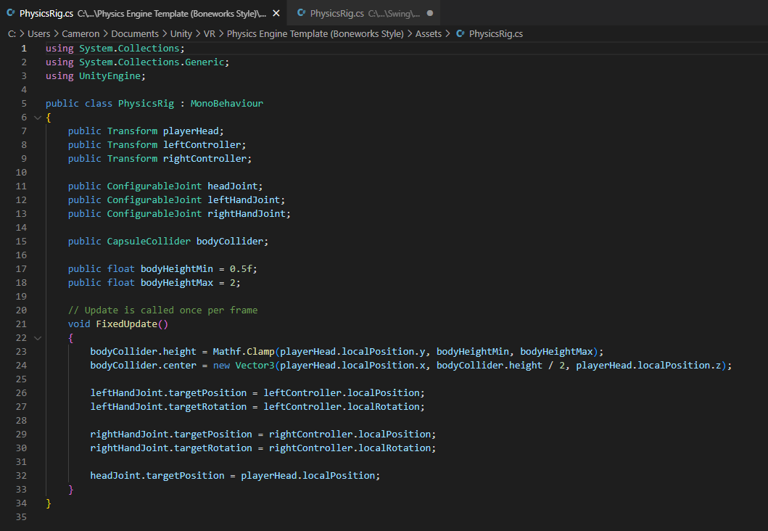
Task: Select the Physics Engine Template breadcrumb segment
Action: (315, 34)
